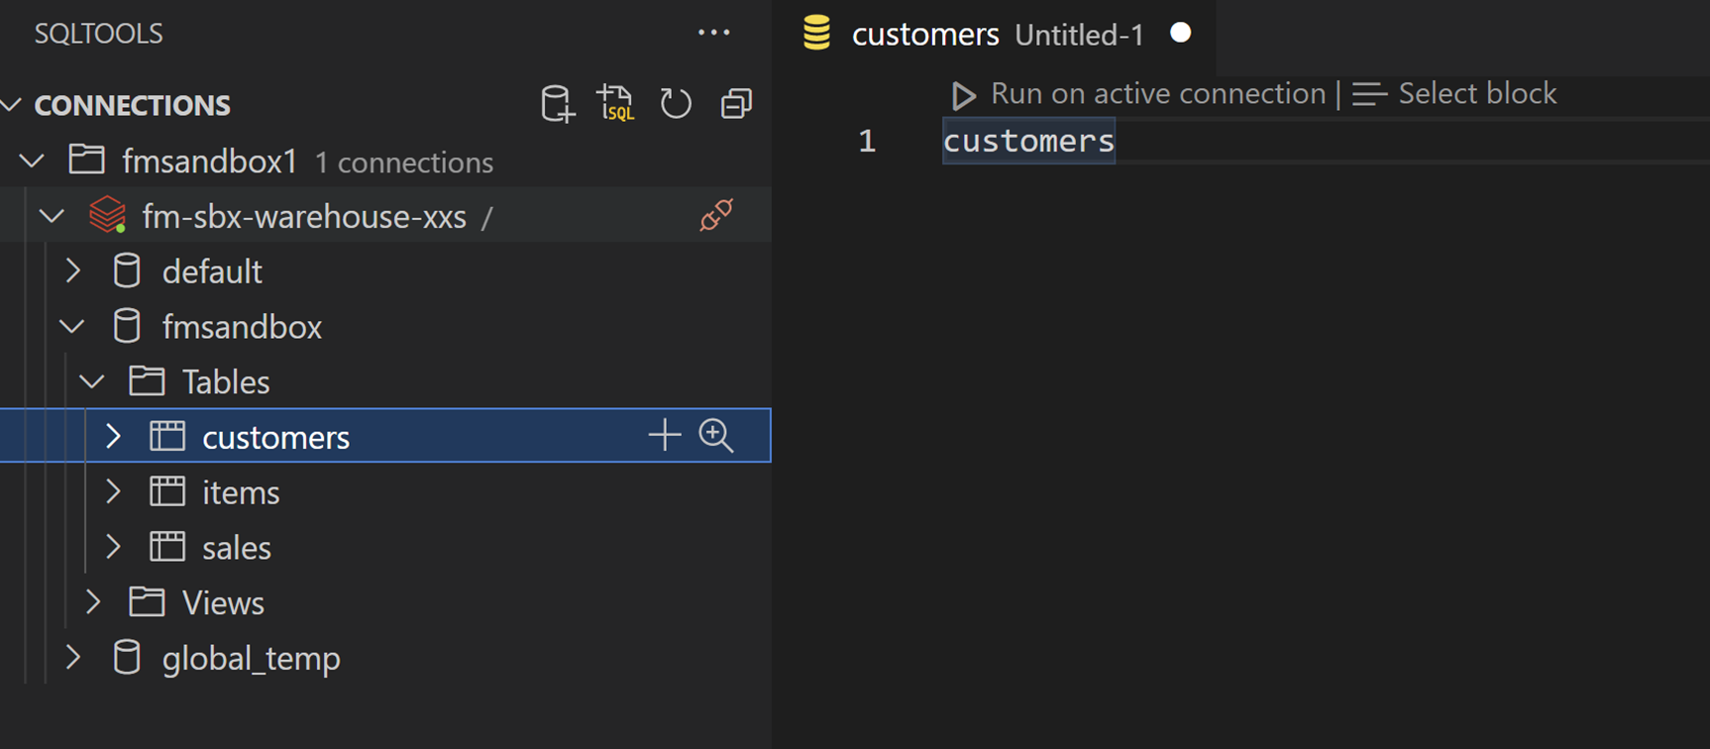Close the unsaved Untitled-1 tab dot
Viewport: 1710px width, 749px height.
point(1180,33)
